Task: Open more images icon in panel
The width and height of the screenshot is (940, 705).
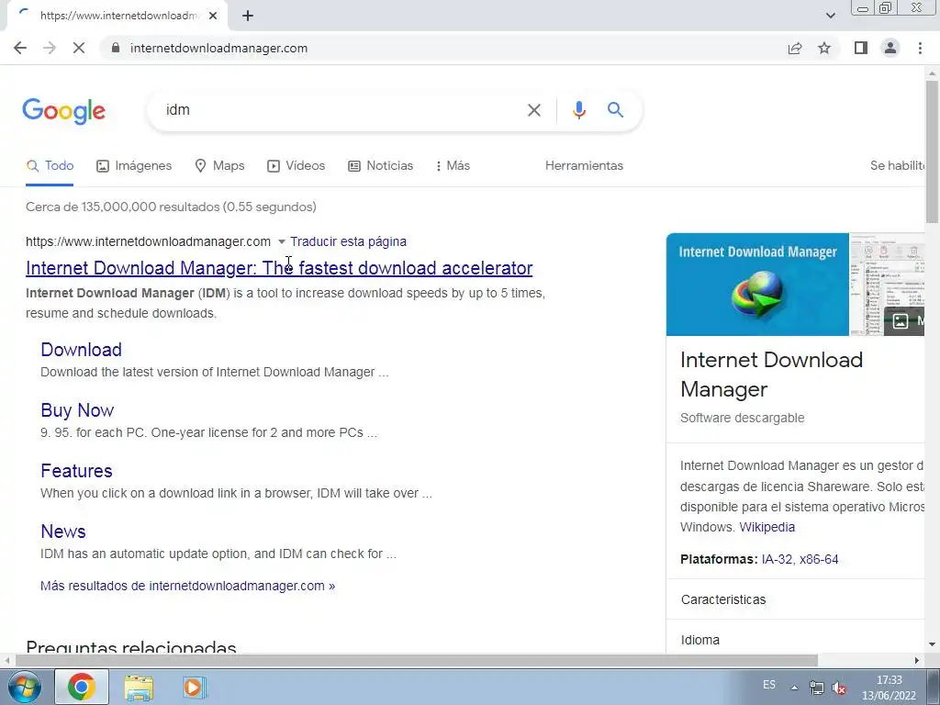Action: tap(904, 320)
